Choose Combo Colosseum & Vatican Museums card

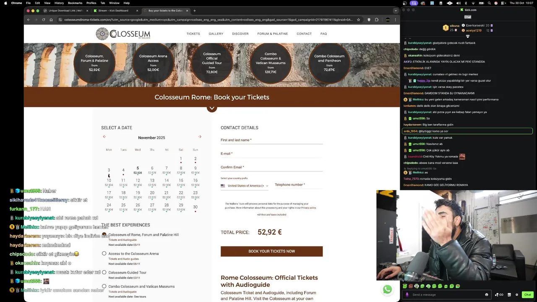(271, 63)
